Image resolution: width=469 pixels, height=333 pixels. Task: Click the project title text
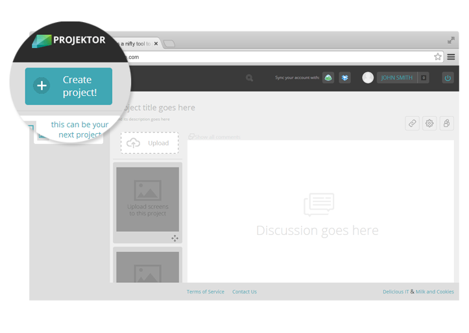[x=159, y=108]
